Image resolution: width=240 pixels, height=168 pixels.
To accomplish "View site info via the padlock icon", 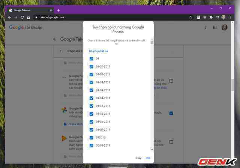I will click(36, 17).
